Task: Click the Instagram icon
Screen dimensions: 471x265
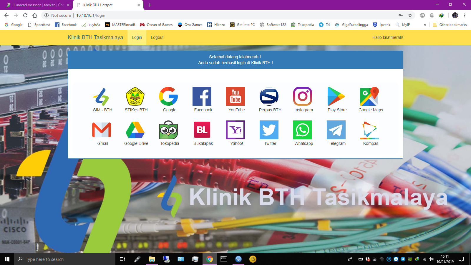Action: 303,96
